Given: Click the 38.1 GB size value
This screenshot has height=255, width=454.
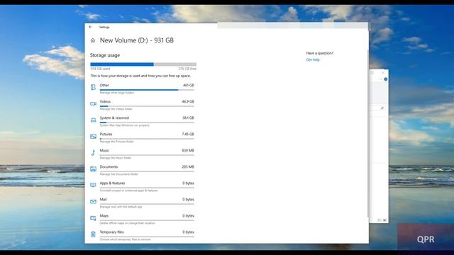Looking at the screenshot, I should pyautogui.click(x=188, y=118).
